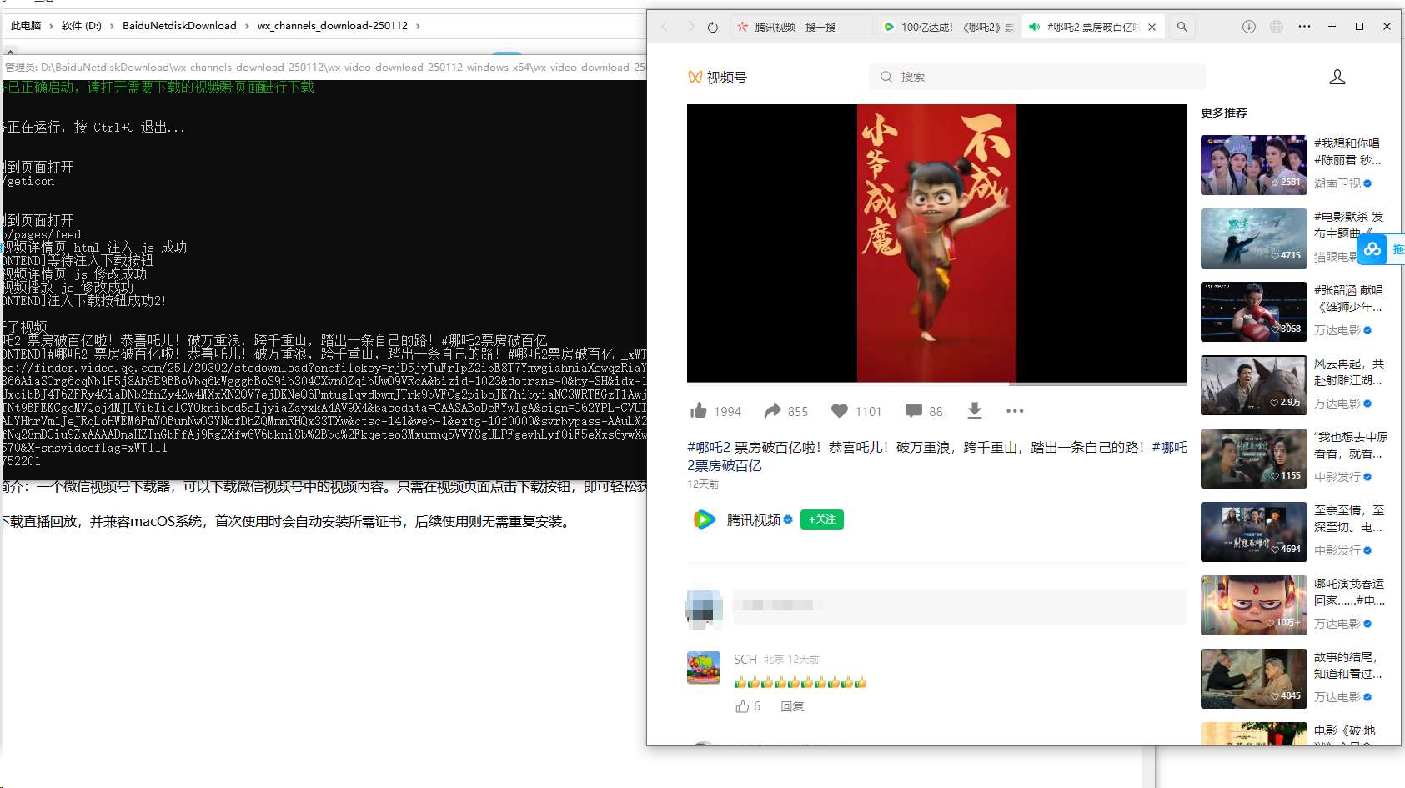Open the browser three-dot menu
Viewport: 1405px width, 788px height.
click(x=1304, y=27)
